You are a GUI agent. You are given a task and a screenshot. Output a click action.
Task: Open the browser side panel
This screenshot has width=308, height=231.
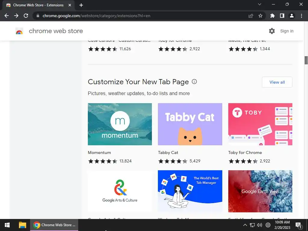282,16
